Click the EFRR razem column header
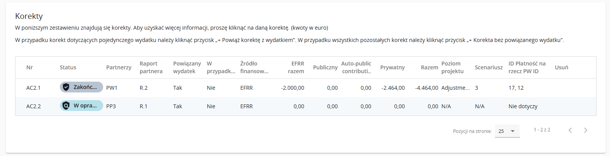 (296, 67)
